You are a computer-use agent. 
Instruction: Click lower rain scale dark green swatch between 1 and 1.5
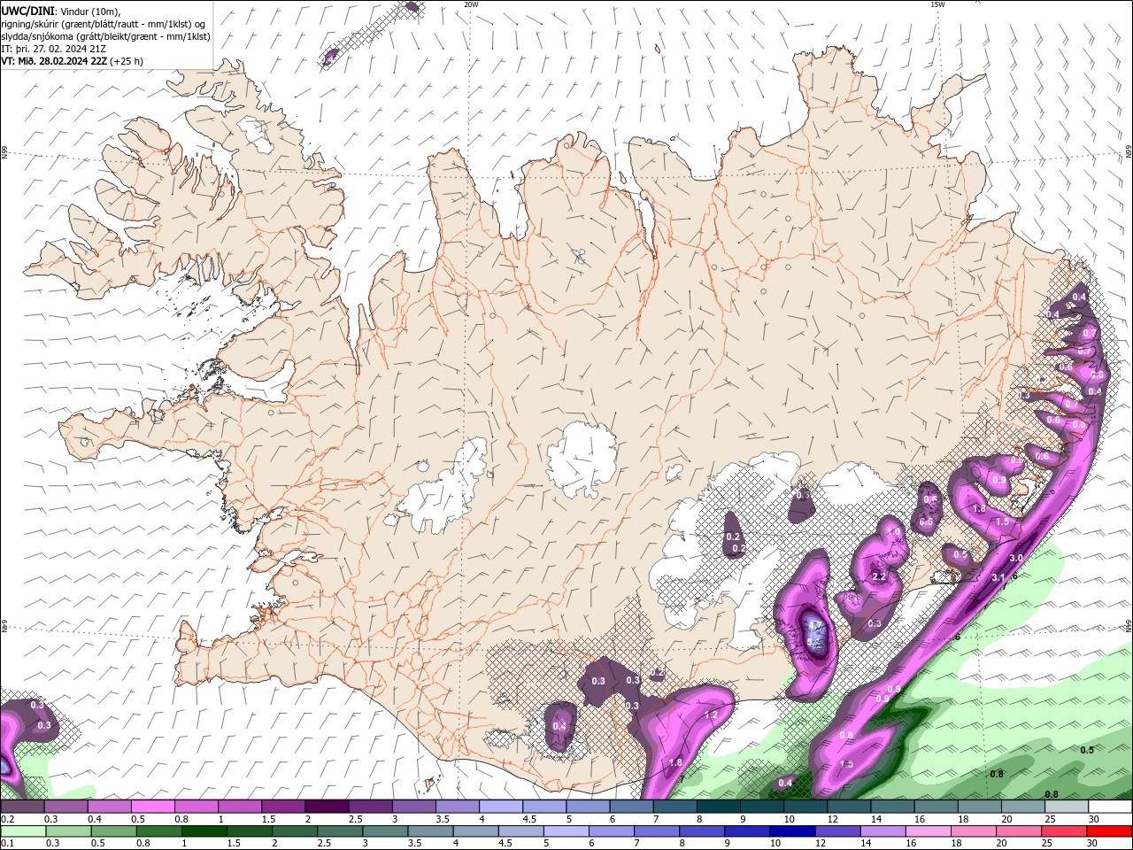pyautogui.click(x=204, y=831)
